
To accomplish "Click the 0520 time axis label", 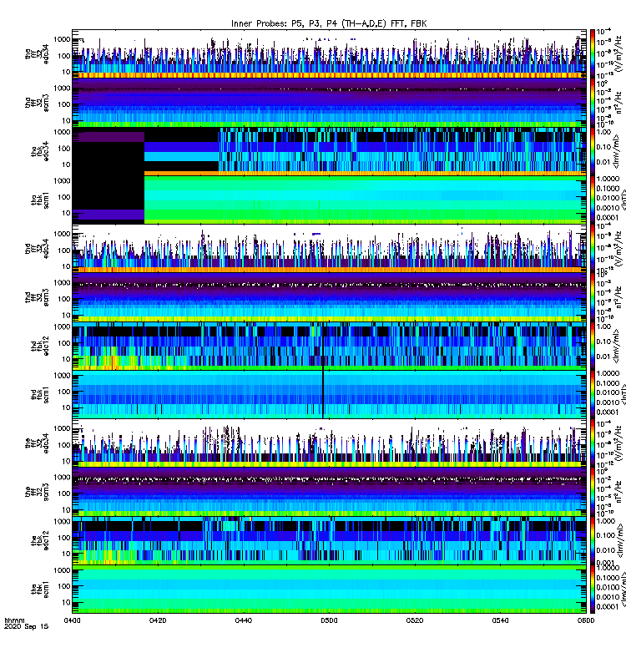I will click(x=414, y=620).
